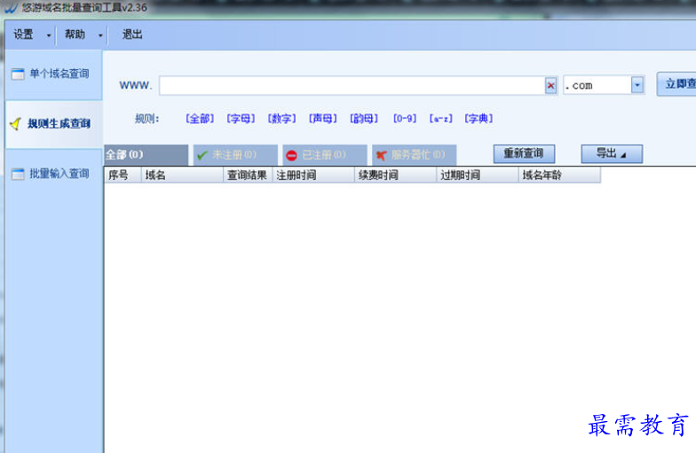Clear the domain input with red X
This screenshot has height=453, width=696.
coord(550,85)
